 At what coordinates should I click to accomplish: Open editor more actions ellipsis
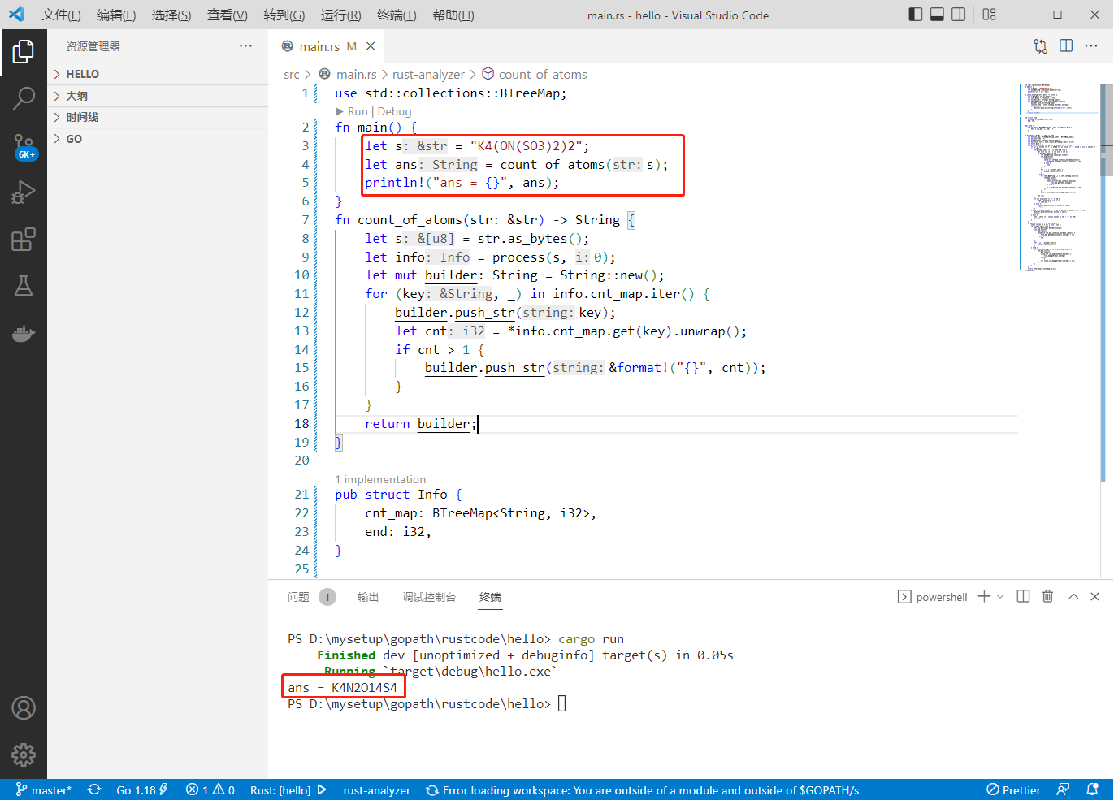tap(1091, 46)
